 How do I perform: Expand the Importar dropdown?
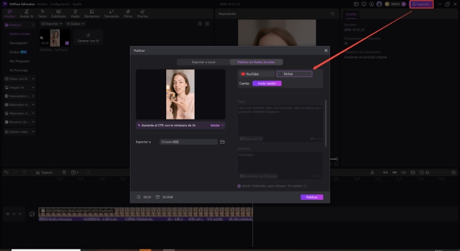click(x=52, y=24)
